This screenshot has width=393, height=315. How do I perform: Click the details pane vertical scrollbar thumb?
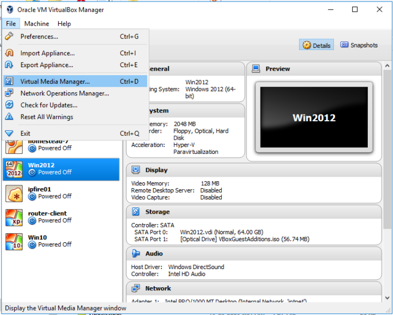pyautogui.click(x=387, y=149)
